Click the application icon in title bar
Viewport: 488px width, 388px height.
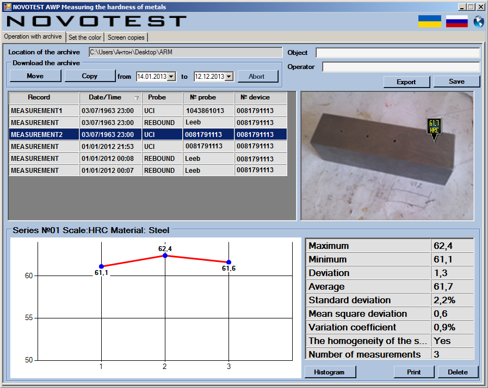[x=7, y=7]
